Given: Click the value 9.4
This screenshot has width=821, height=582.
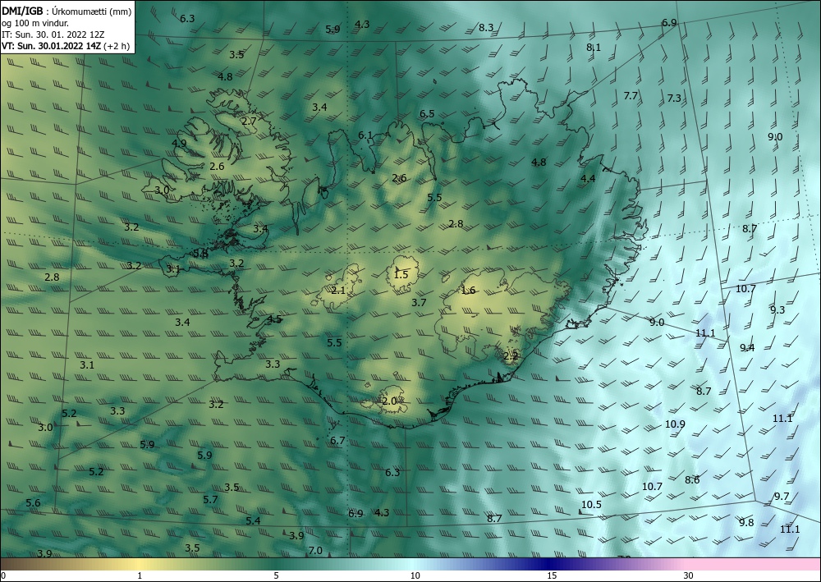Looking at the screenshot, I should pos(746,347).
